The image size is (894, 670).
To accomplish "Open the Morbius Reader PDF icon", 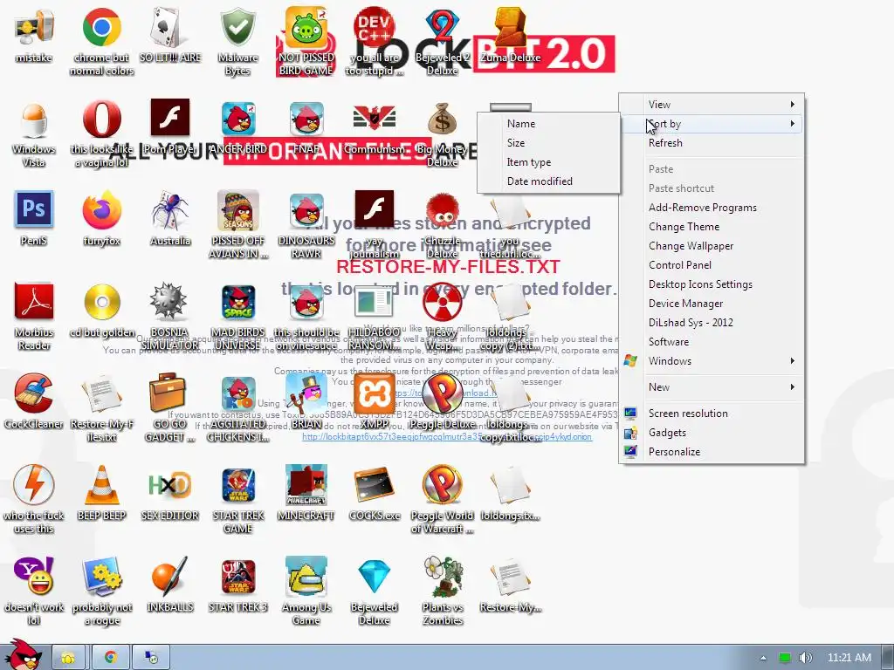I will tap(34, 317).
